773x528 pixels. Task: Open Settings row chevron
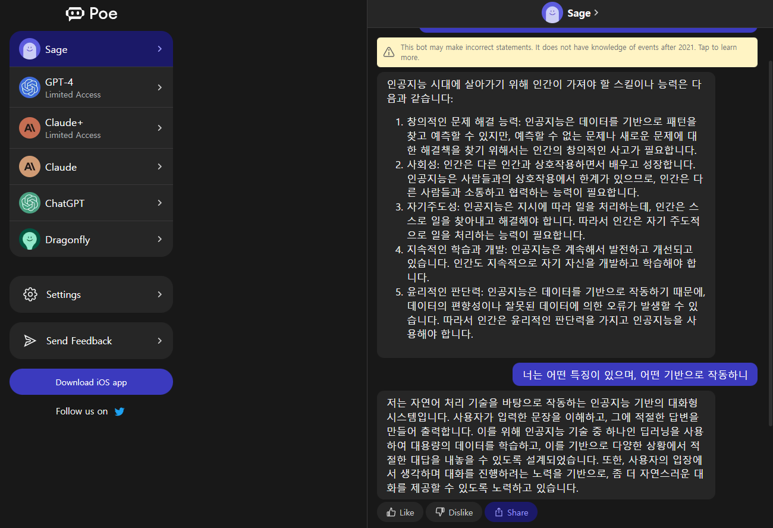click(159, 294)
